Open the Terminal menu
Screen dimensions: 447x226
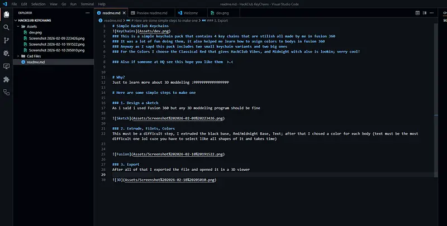coord(87,3)
